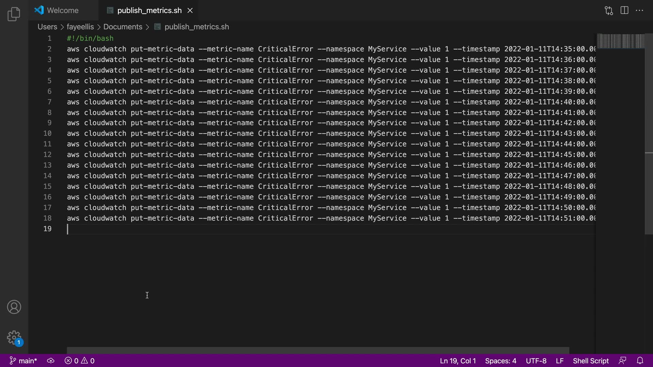Switch to the Welcome tab

tap(63, 11)
